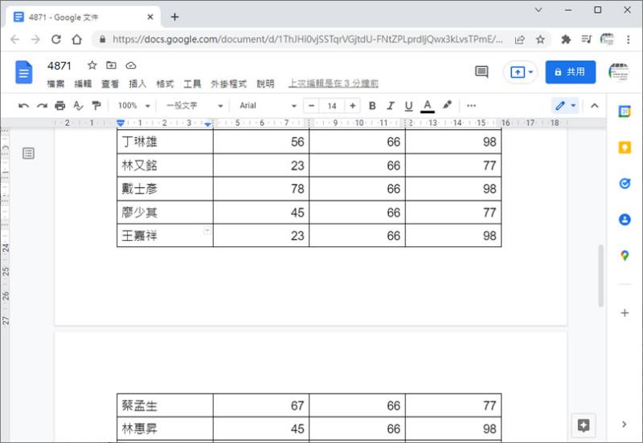Viewport: 643px width, 443px height.
Task: Open the highlight color marker tool
Action: (x=448, y=105)
